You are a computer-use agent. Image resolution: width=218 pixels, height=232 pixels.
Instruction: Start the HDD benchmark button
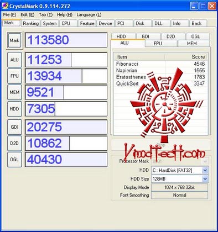click(14, 109)
